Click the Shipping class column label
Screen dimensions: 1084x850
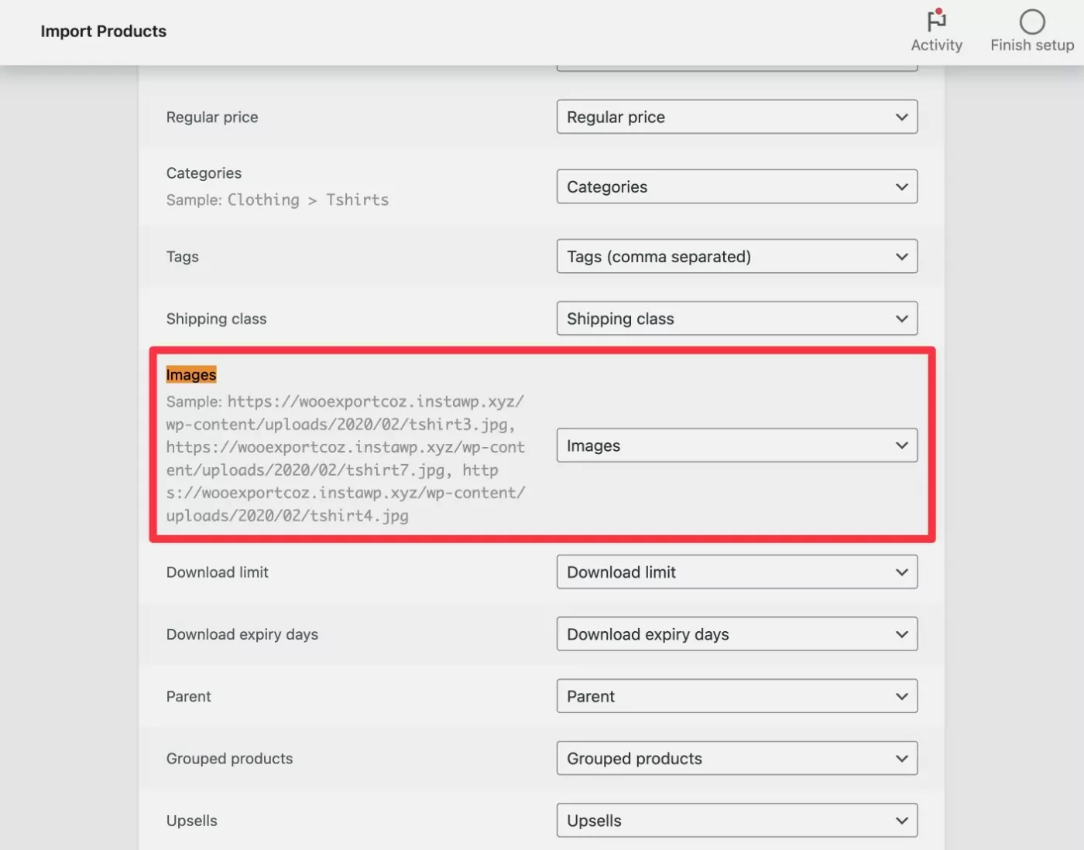pos(216,319)
